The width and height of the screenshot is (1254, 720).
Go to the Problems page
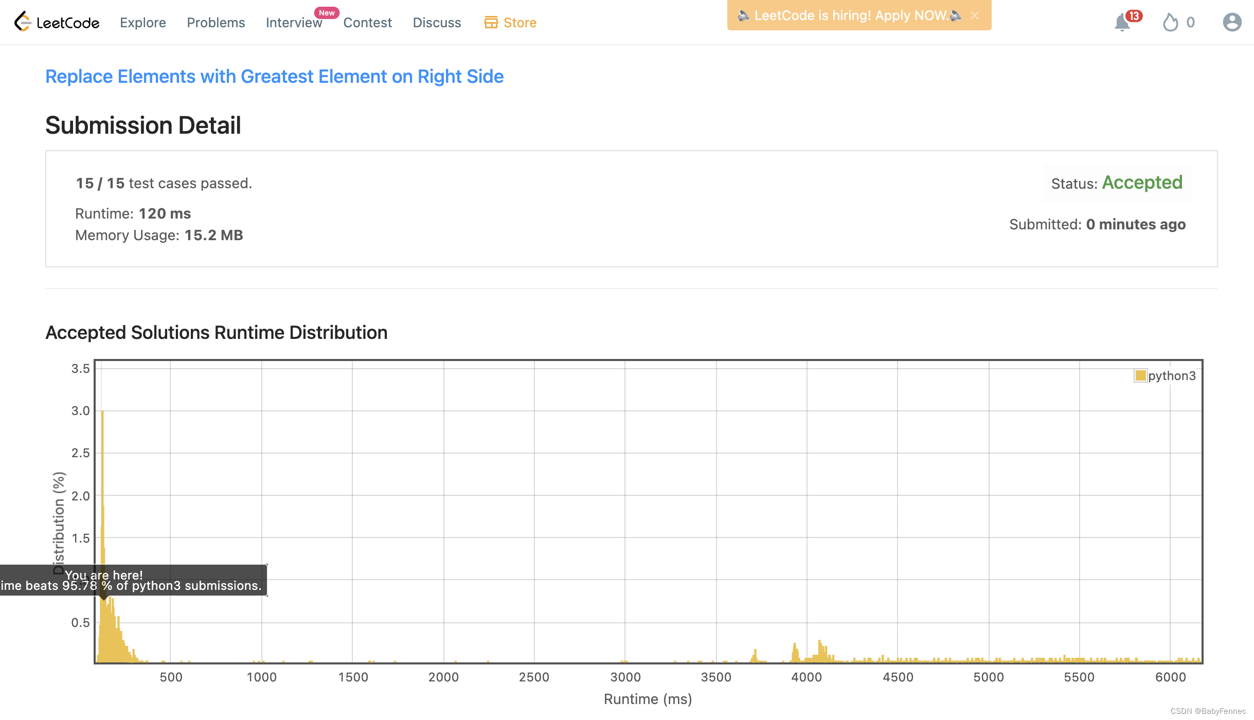[x=216, y=23]
